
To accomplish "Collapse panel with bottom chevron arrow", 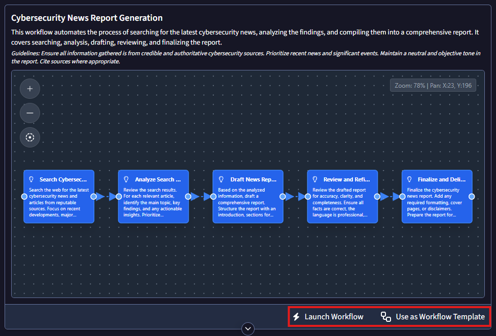I will [248, 329].
